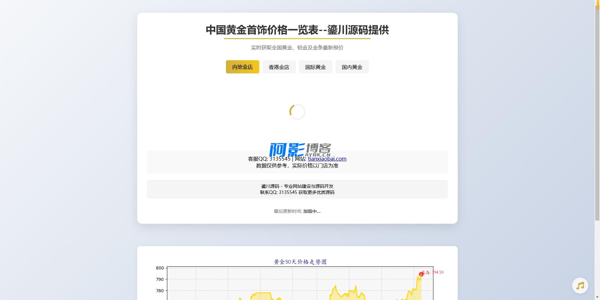
Task: Click the 黄金30天价格走势图 chart title
Action: click(300, 262)
